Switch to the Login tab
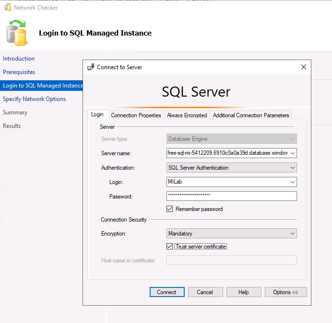 click(x=97, y=114)
